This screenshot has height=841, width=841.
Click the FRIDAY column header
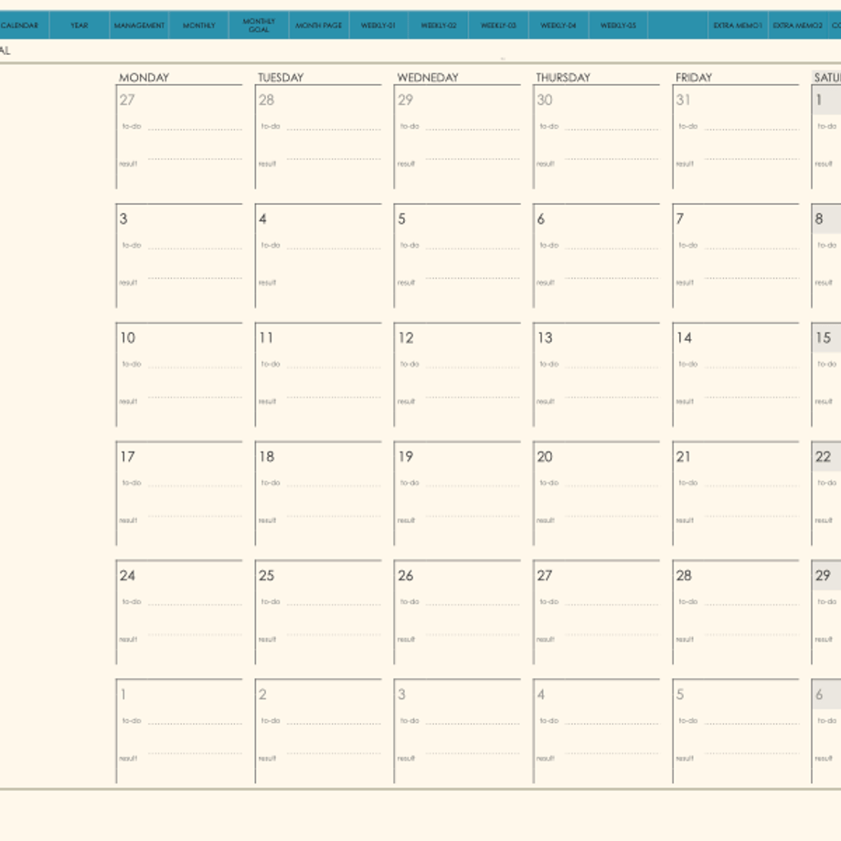point(694,77)
